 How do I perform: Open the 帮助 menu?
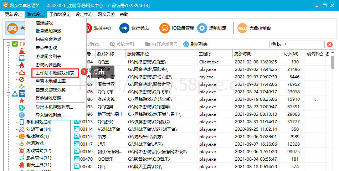(x=124, y=15)
